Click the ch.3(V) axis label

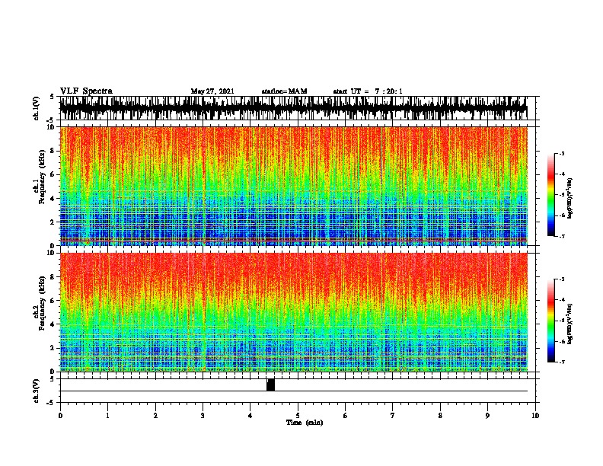[x=37, y=391]
